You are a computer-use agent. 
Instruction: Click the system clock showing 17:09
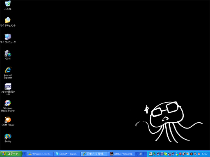(205, 154)
